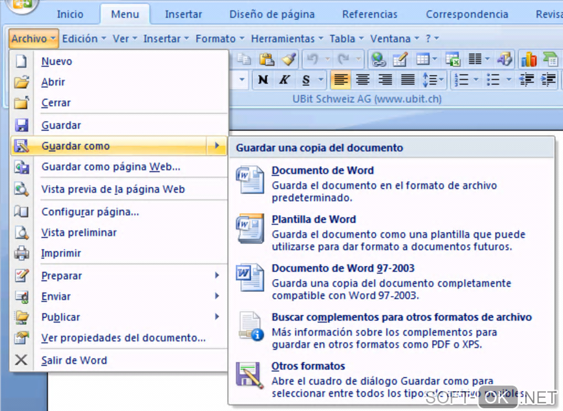Open the Correspondencia tab
This screenshot has height=411, width=563.
point(467,14)
